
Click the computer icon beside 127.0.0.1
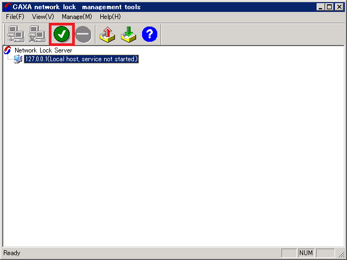click(18, 59)
